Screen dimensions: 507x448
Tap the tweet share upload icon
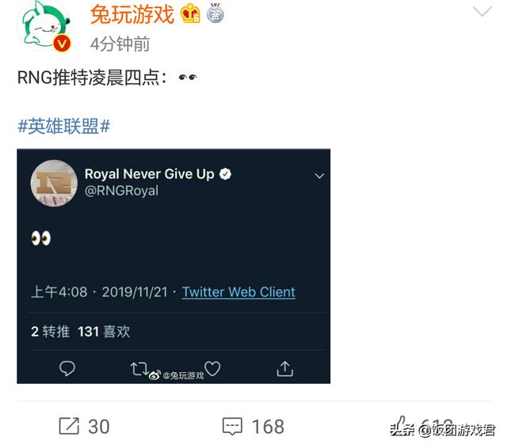pos(285,369)
